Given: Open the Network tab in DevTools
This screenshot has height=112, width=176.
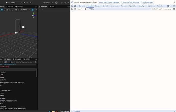Looking at the screenshot, I should pyautogui.click(x=105, y=6).
